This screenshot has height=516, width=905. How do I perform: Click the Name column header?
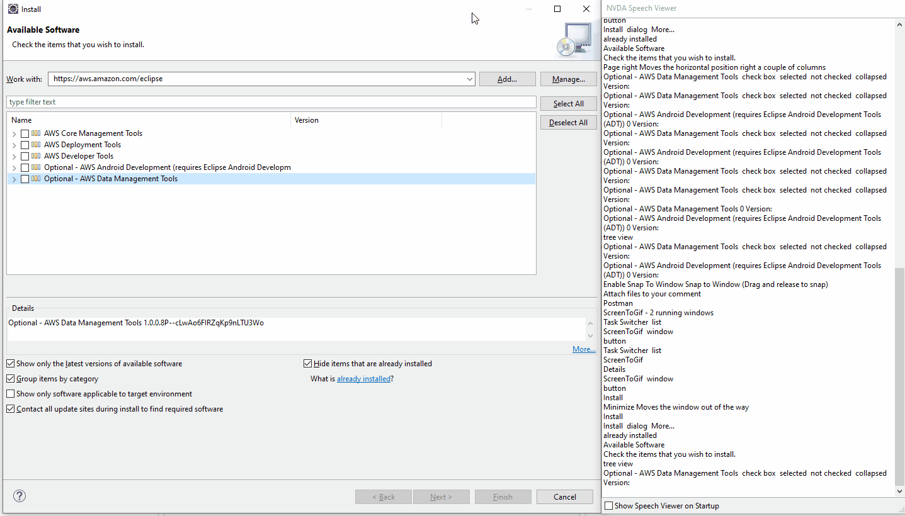click(x=149, y=120)
